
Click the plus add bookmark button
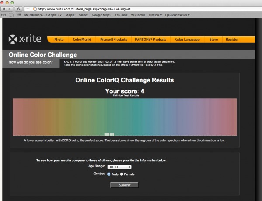click(x=28, y=8)
